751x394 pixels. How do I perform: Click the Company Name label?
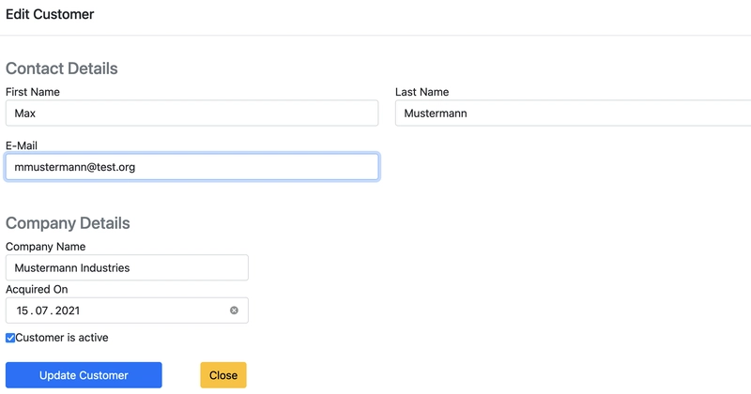pyautogui.click(x=45, y=247)
